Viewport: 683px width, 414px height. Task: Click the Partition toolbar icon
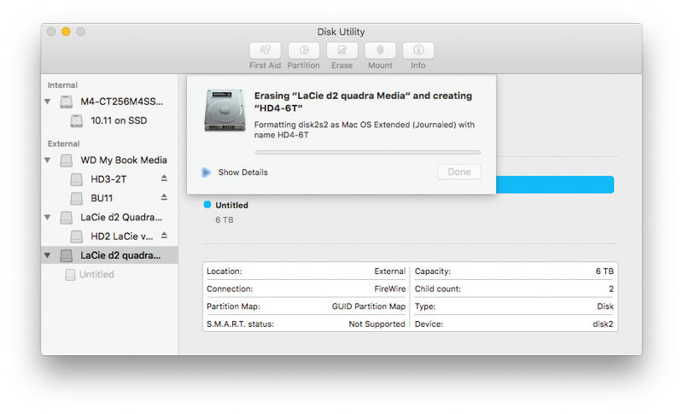[x=303, y=50]
